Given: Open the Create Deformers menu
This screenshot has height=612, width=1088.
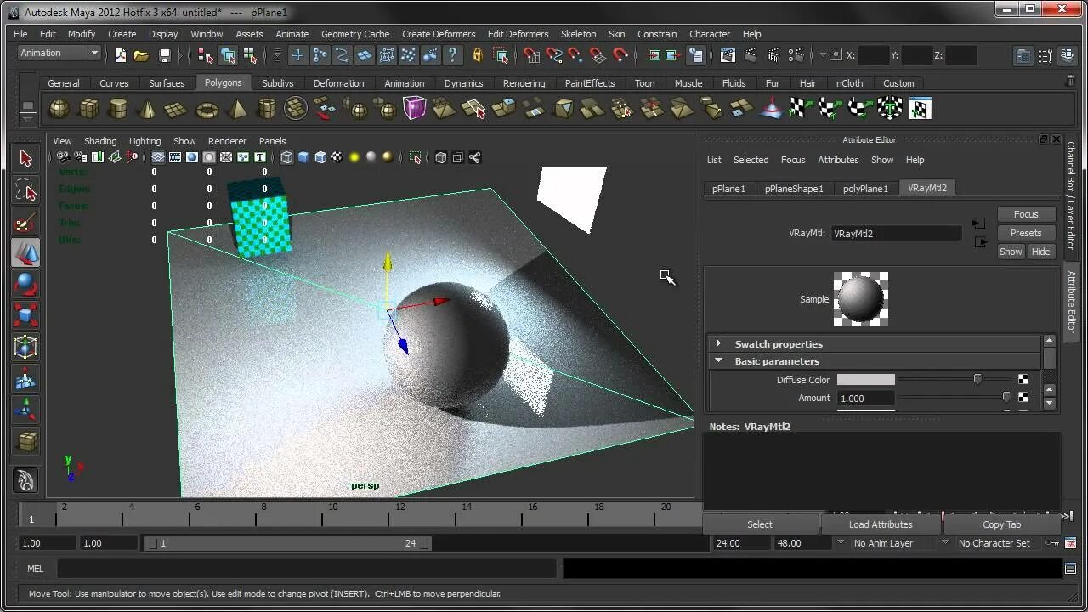Looking at the screenshot, I should click(x=439, y=34).
